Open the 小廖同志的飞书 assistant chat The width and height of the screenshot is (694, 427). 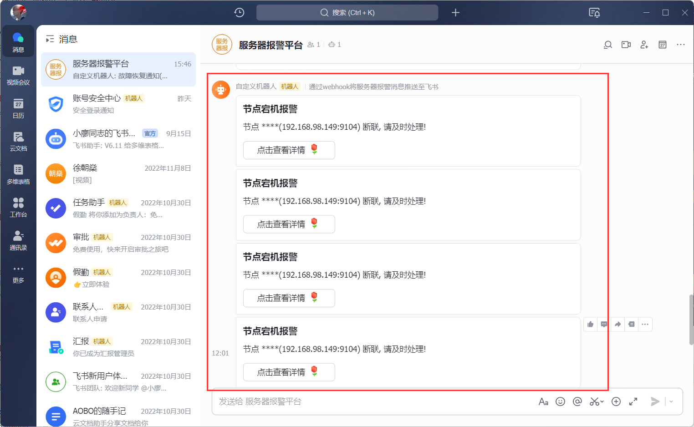[118, 139]
